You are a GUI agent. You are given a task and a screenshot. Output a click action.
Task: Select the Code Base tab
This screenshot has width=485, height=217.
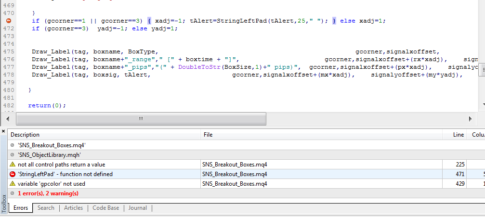[x=105, y=208]
